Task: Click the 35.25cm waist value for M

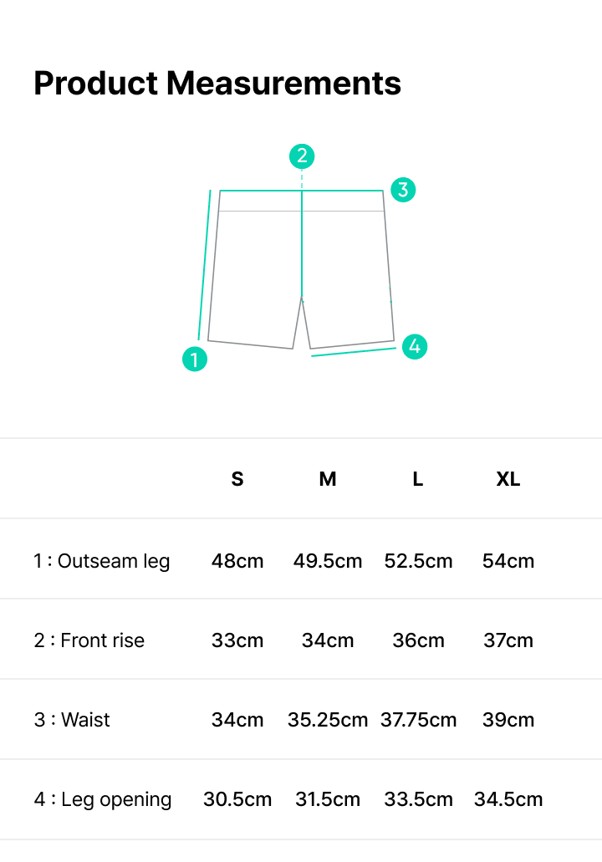Action: click(328, 720)
